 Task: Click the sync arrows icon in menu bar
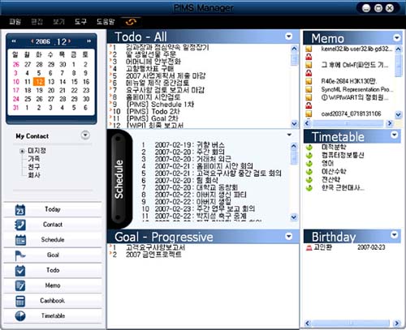pos(131,22)
